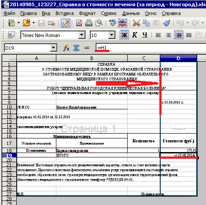Screen dimensions: 206x205
Task: Click the Количество header cell
Action: point(143,141)
